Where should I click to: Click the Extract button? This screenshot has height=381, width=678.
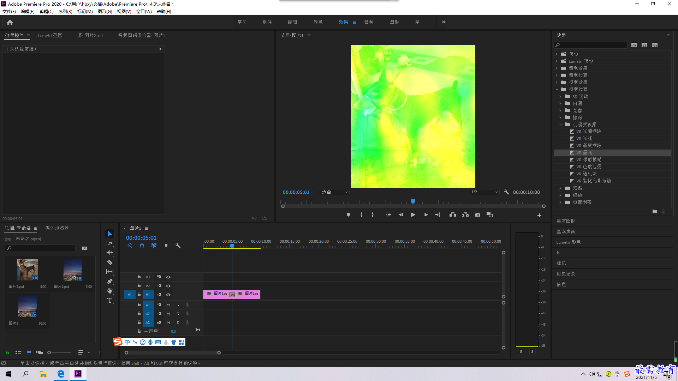pos(465,215)
